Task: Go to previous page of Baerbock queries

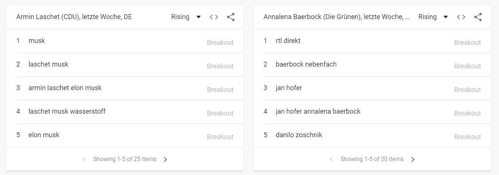Action: 331,159
